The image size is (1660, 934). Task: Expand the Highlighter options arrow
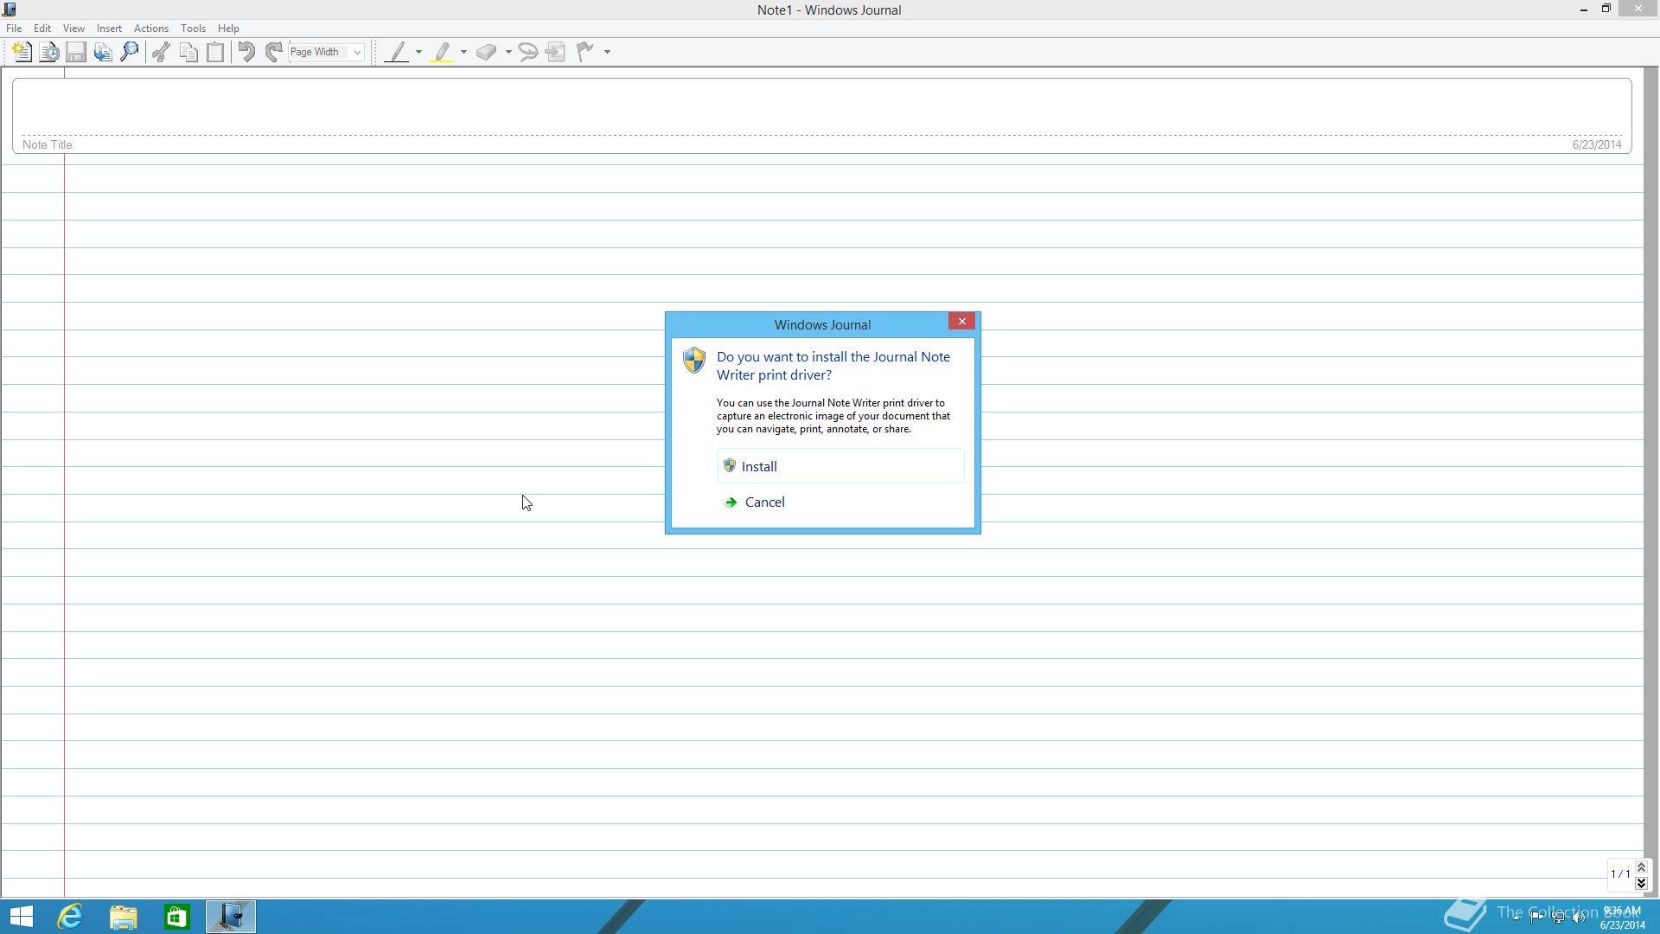(x=464, y=52)
